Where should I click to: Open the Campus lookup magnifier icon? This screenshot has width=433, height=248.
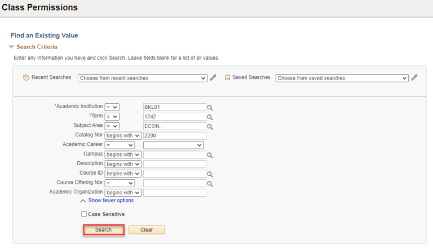pyautogui.click(x=210, y=155)
